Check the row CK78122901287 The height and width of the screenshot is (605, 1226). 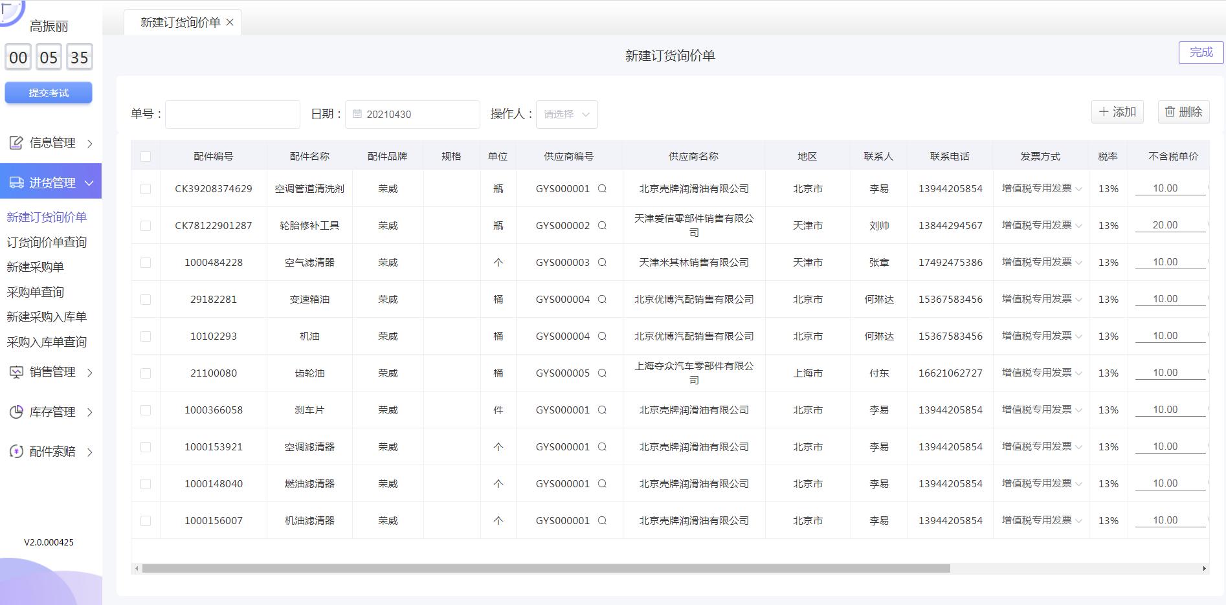pyautogui.click(x=146, y=226)
